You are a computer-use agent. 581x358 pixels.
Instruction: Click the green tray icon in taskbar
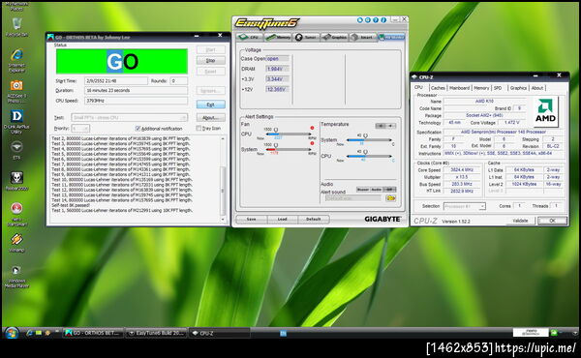[554, 333]
